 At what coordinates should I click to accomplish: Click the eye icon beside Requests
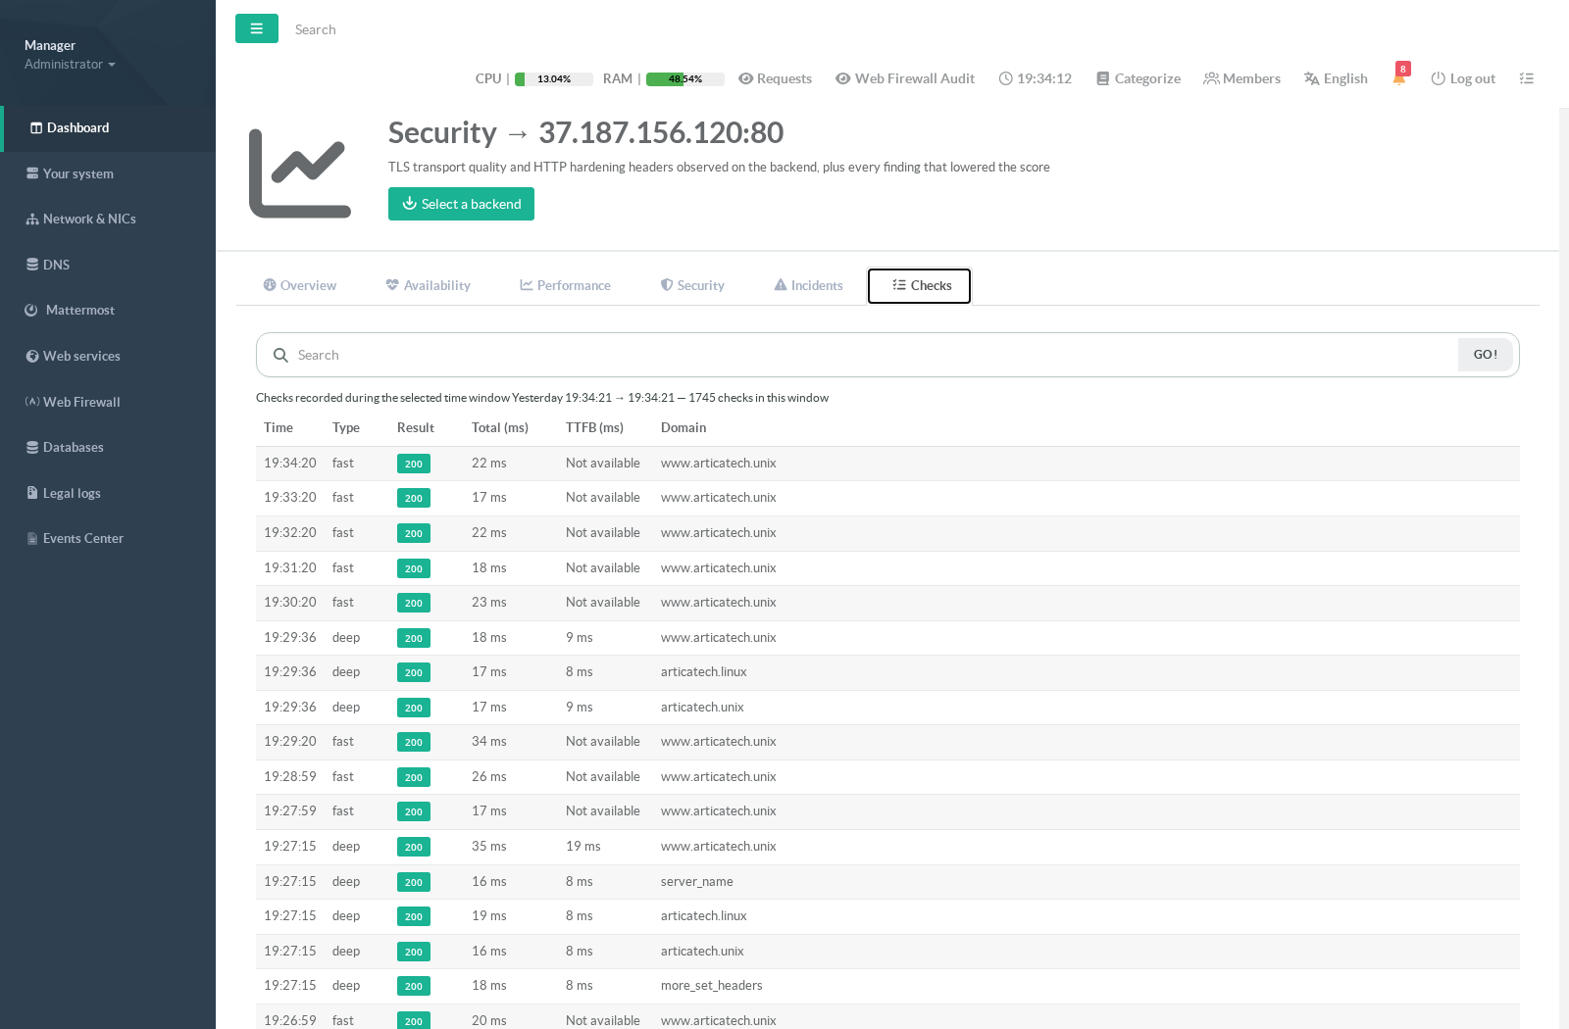745,78
